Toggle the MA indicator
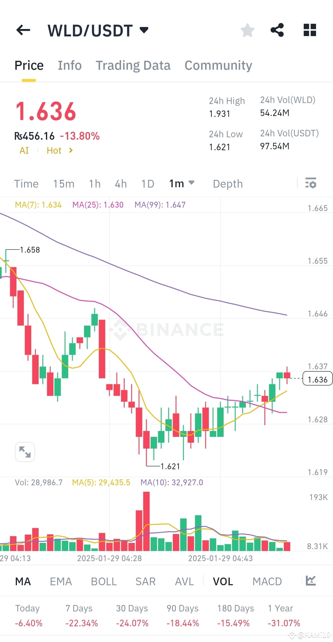333x642 pixels. click(23, 581)
